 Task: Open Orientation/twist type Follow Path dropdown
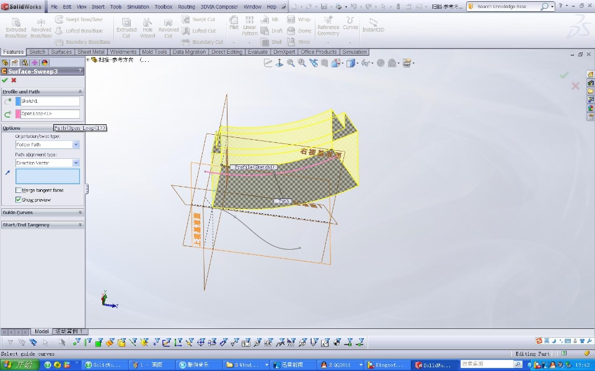[x=76, y=145]
